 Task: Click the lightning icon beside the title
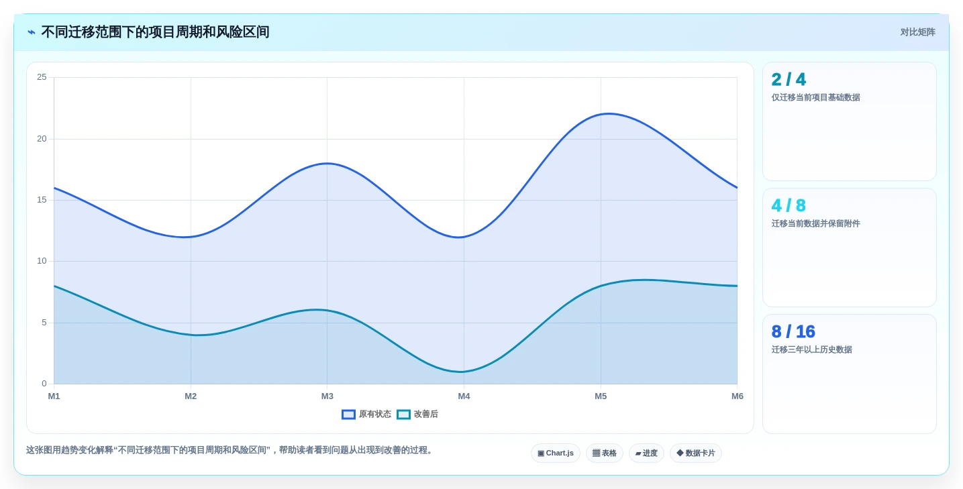32,32
